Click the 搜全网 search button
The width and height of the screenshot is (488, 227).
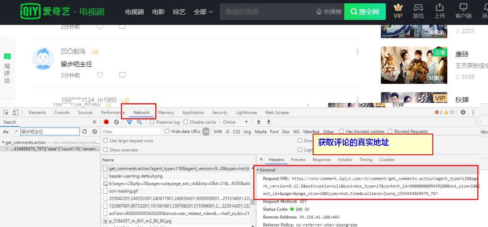[365, 12]
